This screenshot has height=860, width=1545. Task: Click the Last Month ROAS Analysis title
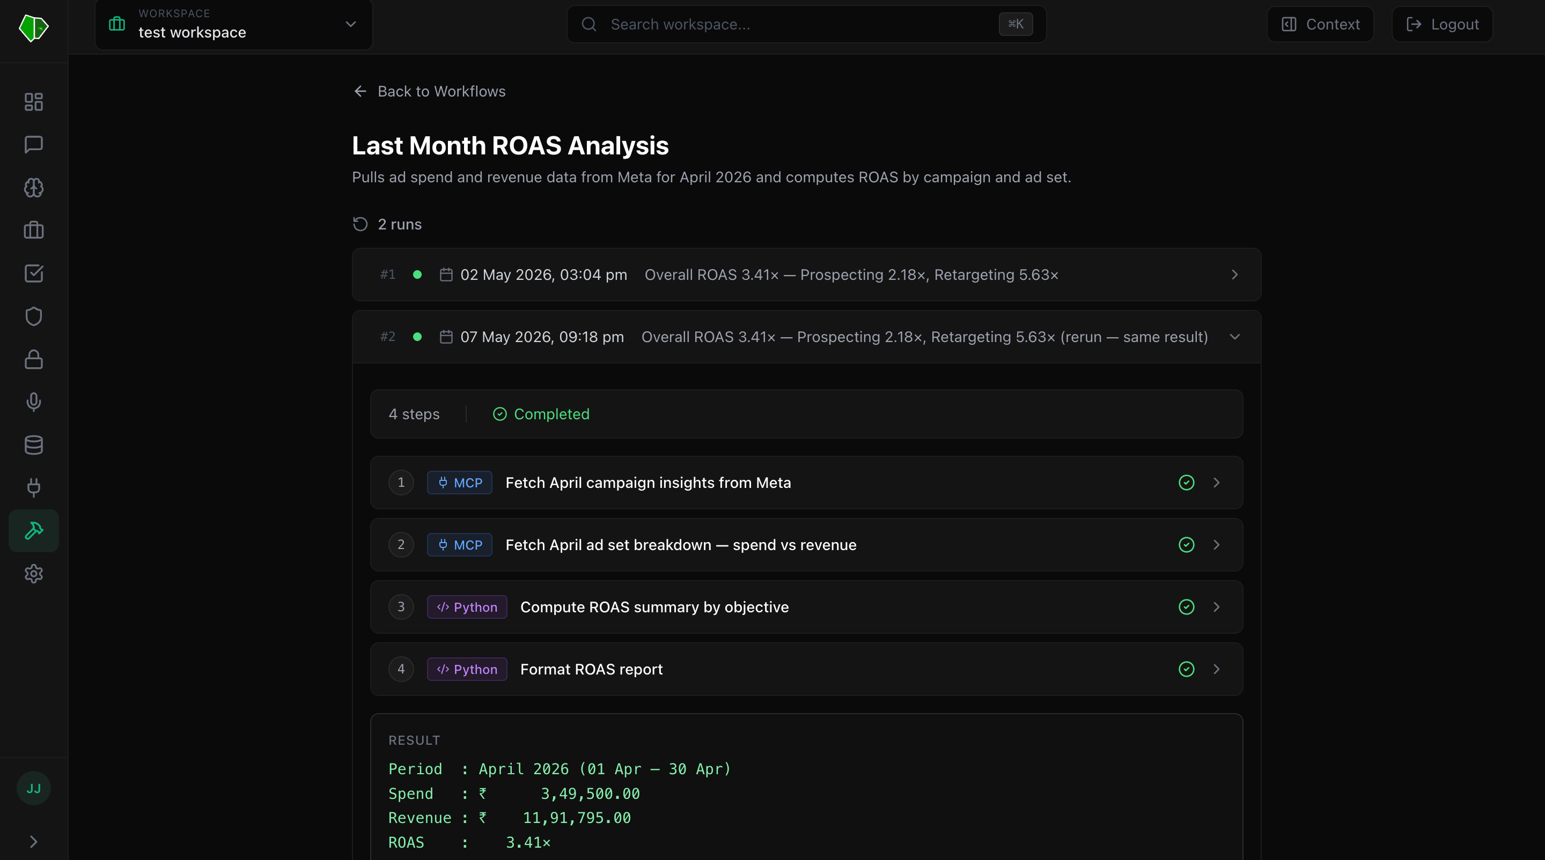(510, 146)
